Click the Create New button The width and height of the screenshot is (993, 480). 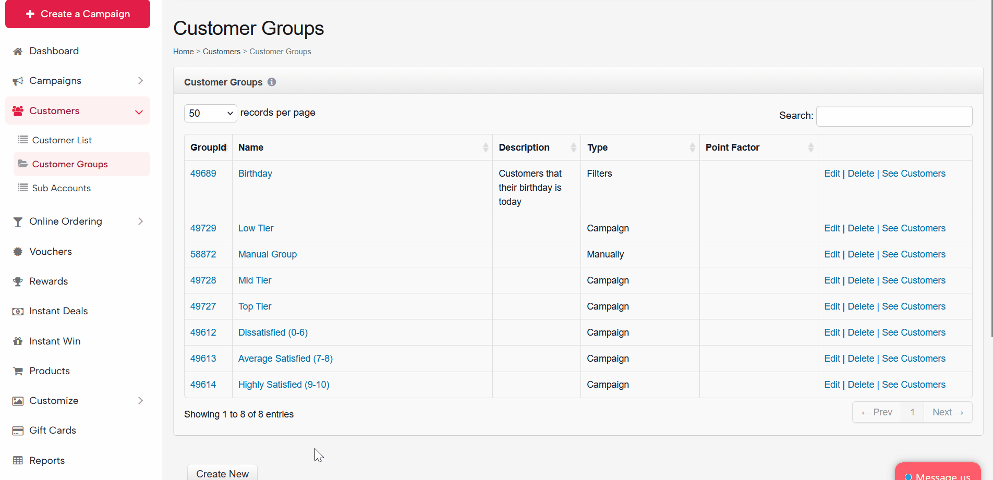coord(222,473)
